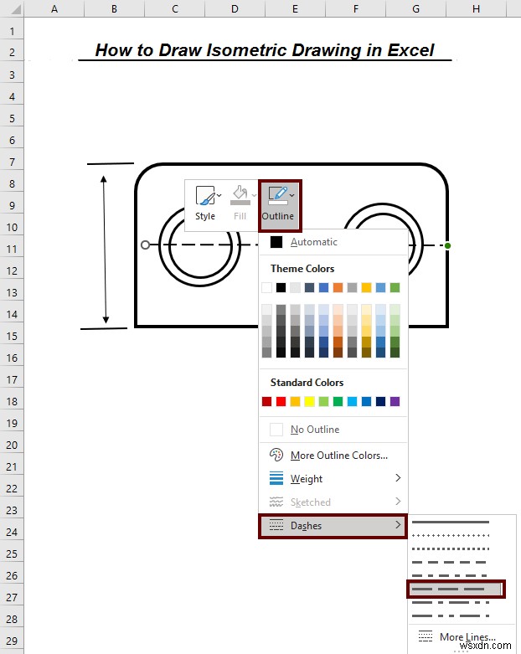
Task: Click the left white handle of dashed line
Action: (145, 245)
